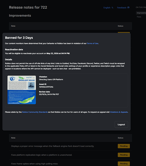Screen dimensions: 146x166
Task: Click Pending badge for high polling mice fix
Action: (x=124, y=164)
